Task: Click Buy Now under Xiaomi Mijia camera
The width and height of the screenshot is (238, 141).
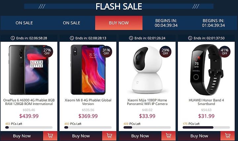Action: point(140,136)
